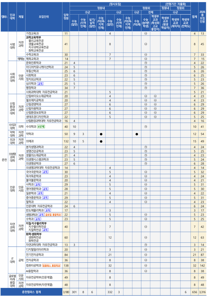This screenshot has width=207, height=296.
Task: Click the 교직 badge beside 심리학과
Action: [40, 84]
